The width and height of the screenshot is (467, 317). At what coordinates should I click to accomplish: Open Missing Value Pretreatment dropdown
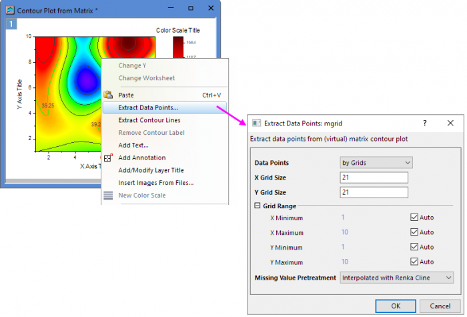[397, 277]
